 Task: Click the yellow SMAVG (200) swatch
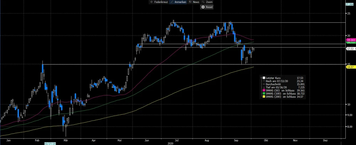tap(265, 97)
